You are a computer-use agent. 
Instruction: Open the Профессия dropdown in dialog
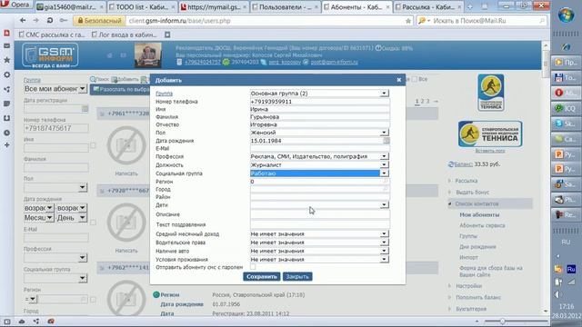pyautogui.click(x=319, y=156)
